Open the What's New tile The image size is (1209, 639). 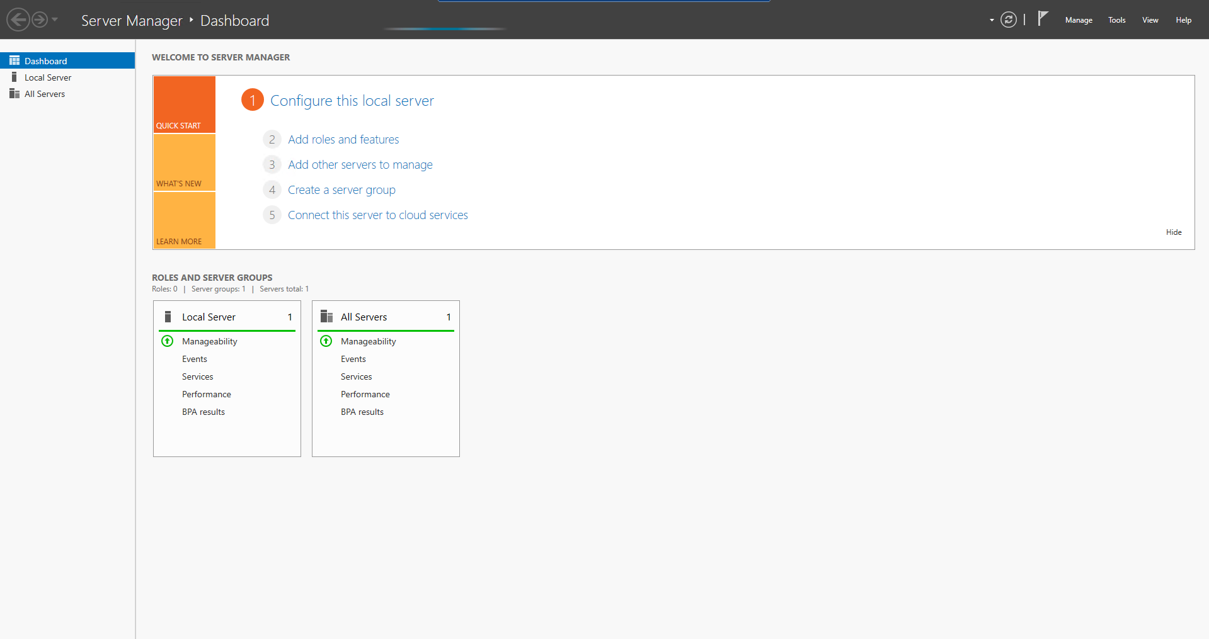pyautogui.click(x=185, y=162)
